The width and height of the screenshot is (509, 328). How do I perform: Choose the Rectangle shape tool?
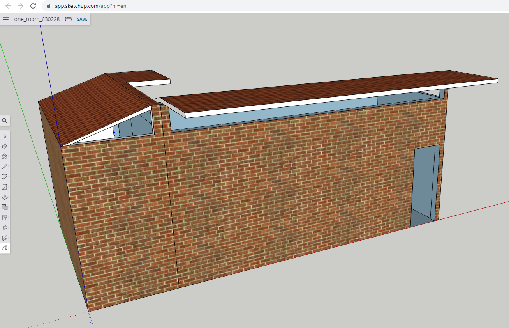[x=4, y=187]
